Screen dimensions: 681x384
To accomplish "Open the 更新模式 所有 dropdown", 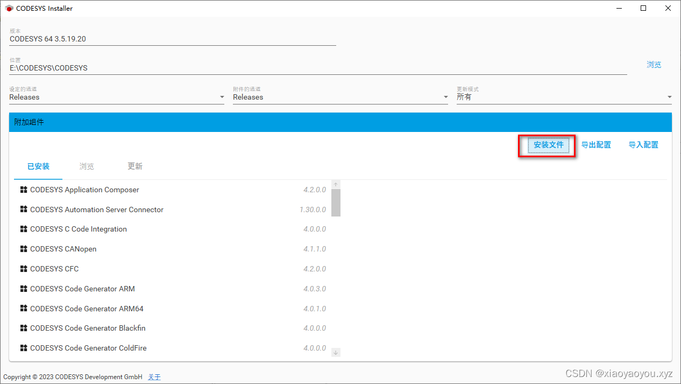I will point(564,97).
